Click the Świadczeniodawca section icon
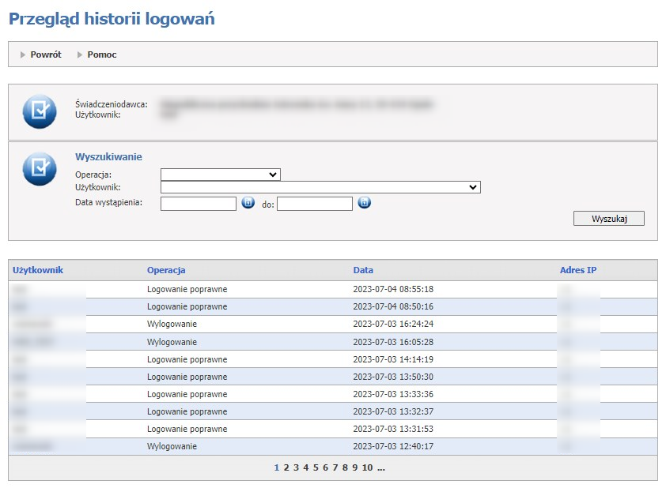This screenshot has width=666, height=488. (40, 111)
